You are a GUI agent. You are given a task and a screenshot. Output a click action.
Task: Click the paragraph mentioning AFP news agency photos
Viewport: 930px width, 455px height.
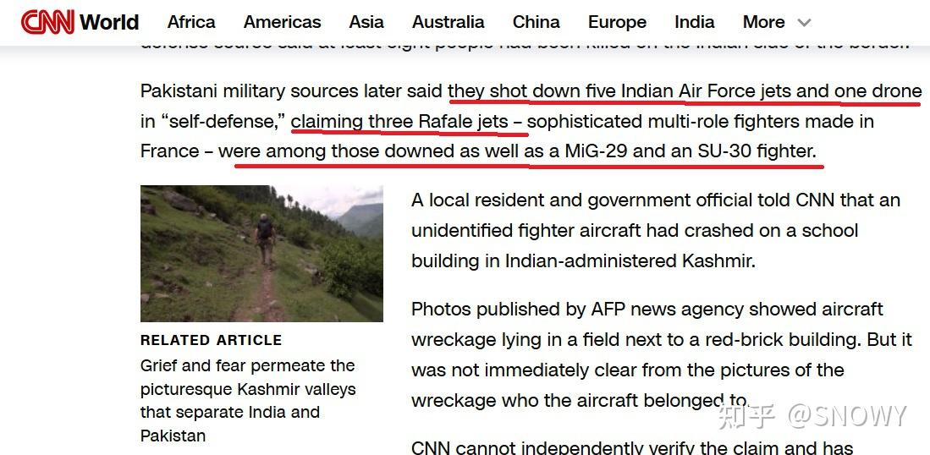pos(661,355)
